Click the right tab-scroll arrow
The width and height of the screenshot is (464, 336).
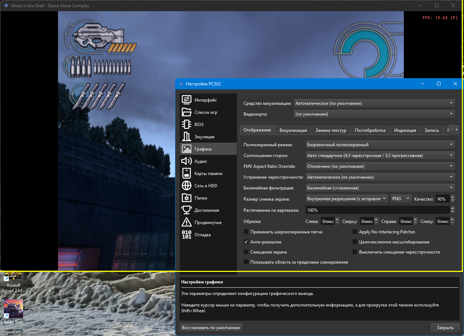click(x=457, y=130)
